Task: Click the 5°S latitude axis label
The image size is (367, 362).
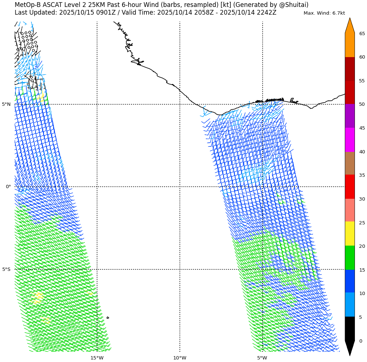Action: point(6,269)
